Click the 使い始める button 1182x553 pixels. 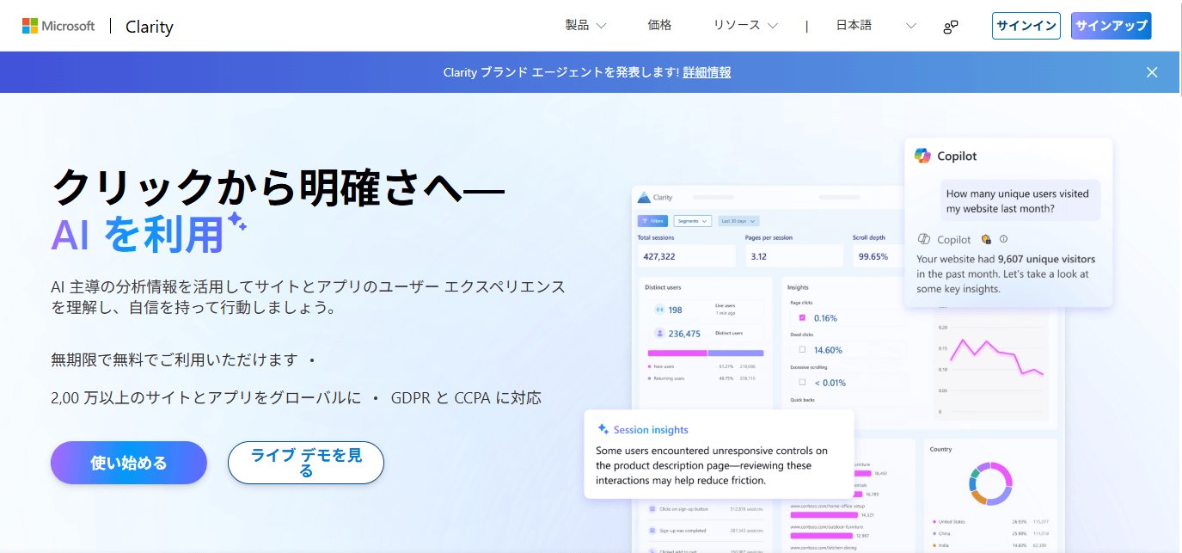pyautogui.click(x=128, y=463)
